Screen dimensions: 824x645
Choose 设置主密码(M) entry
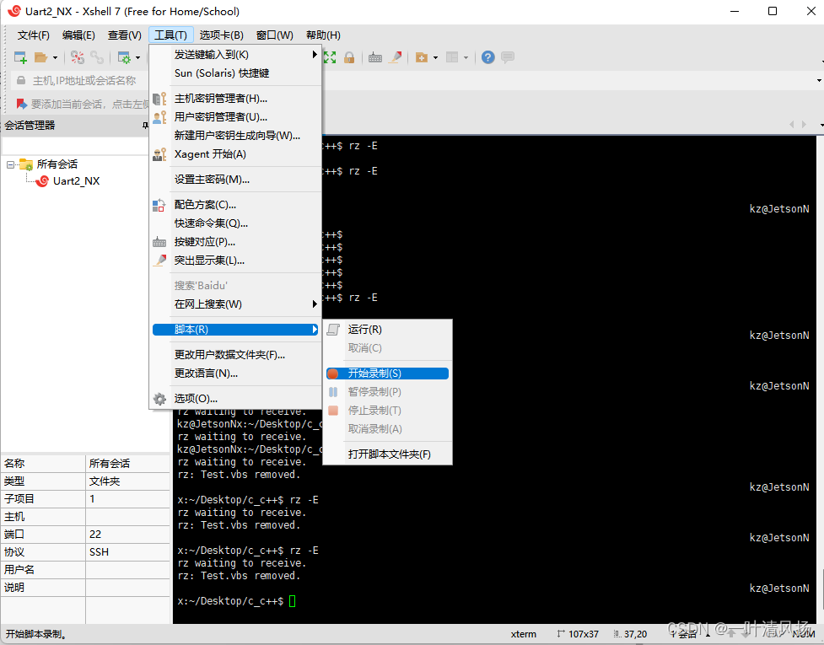tap(235, 179)
